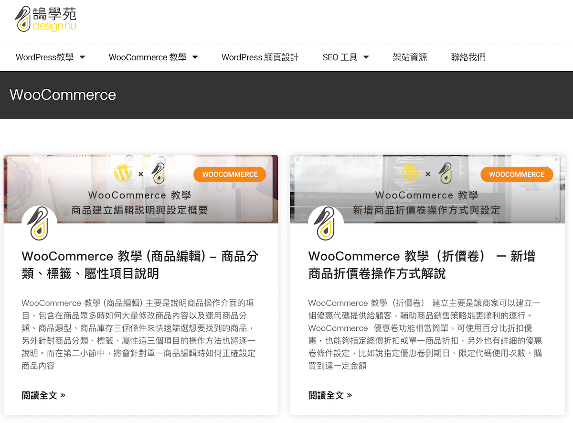
Task: Click author avatar on 商品編輯 card
Action: (40, 223)
